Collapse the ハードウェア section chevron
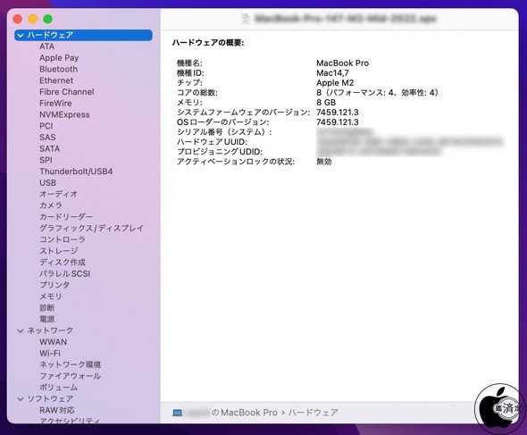 (21, 35)
